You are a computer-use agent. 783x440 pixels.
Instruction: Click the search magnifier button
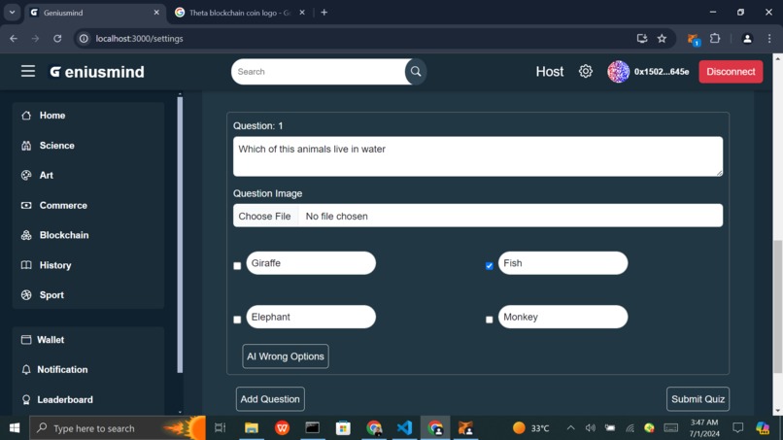(416, 72)
